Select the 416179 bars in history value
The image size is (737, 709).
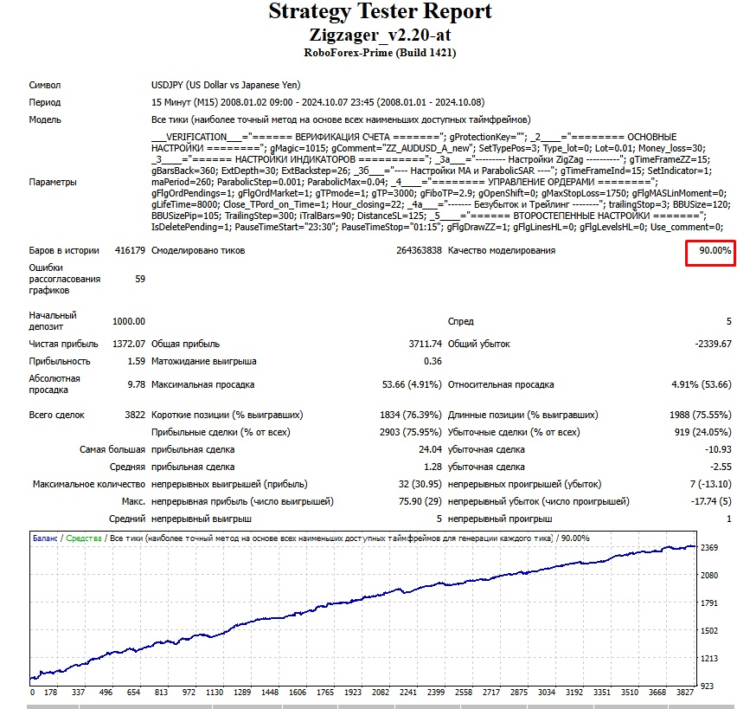129,250
